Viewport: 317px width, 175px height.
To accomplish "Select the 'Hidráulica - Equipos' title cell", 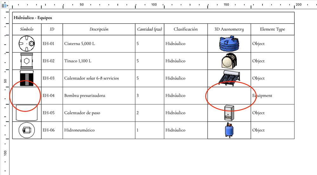I will (x=153, y=18).
